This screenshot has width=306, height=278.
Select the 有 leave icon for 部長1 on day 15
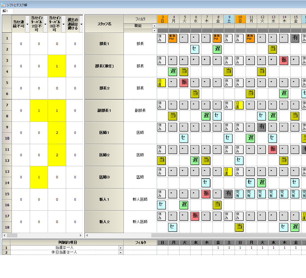click(x=295, y=38)
